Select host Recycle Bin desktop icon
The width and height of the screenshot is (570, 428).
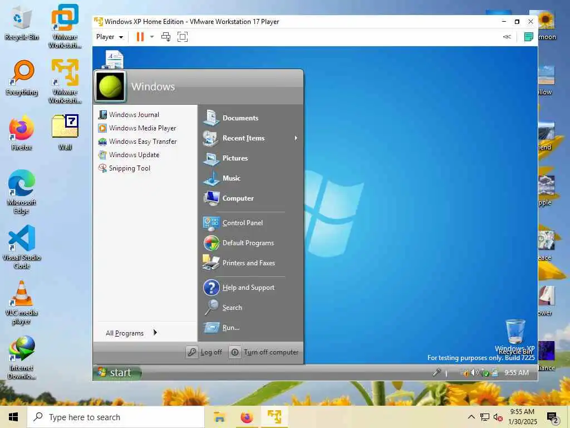[x=22, y=23]
